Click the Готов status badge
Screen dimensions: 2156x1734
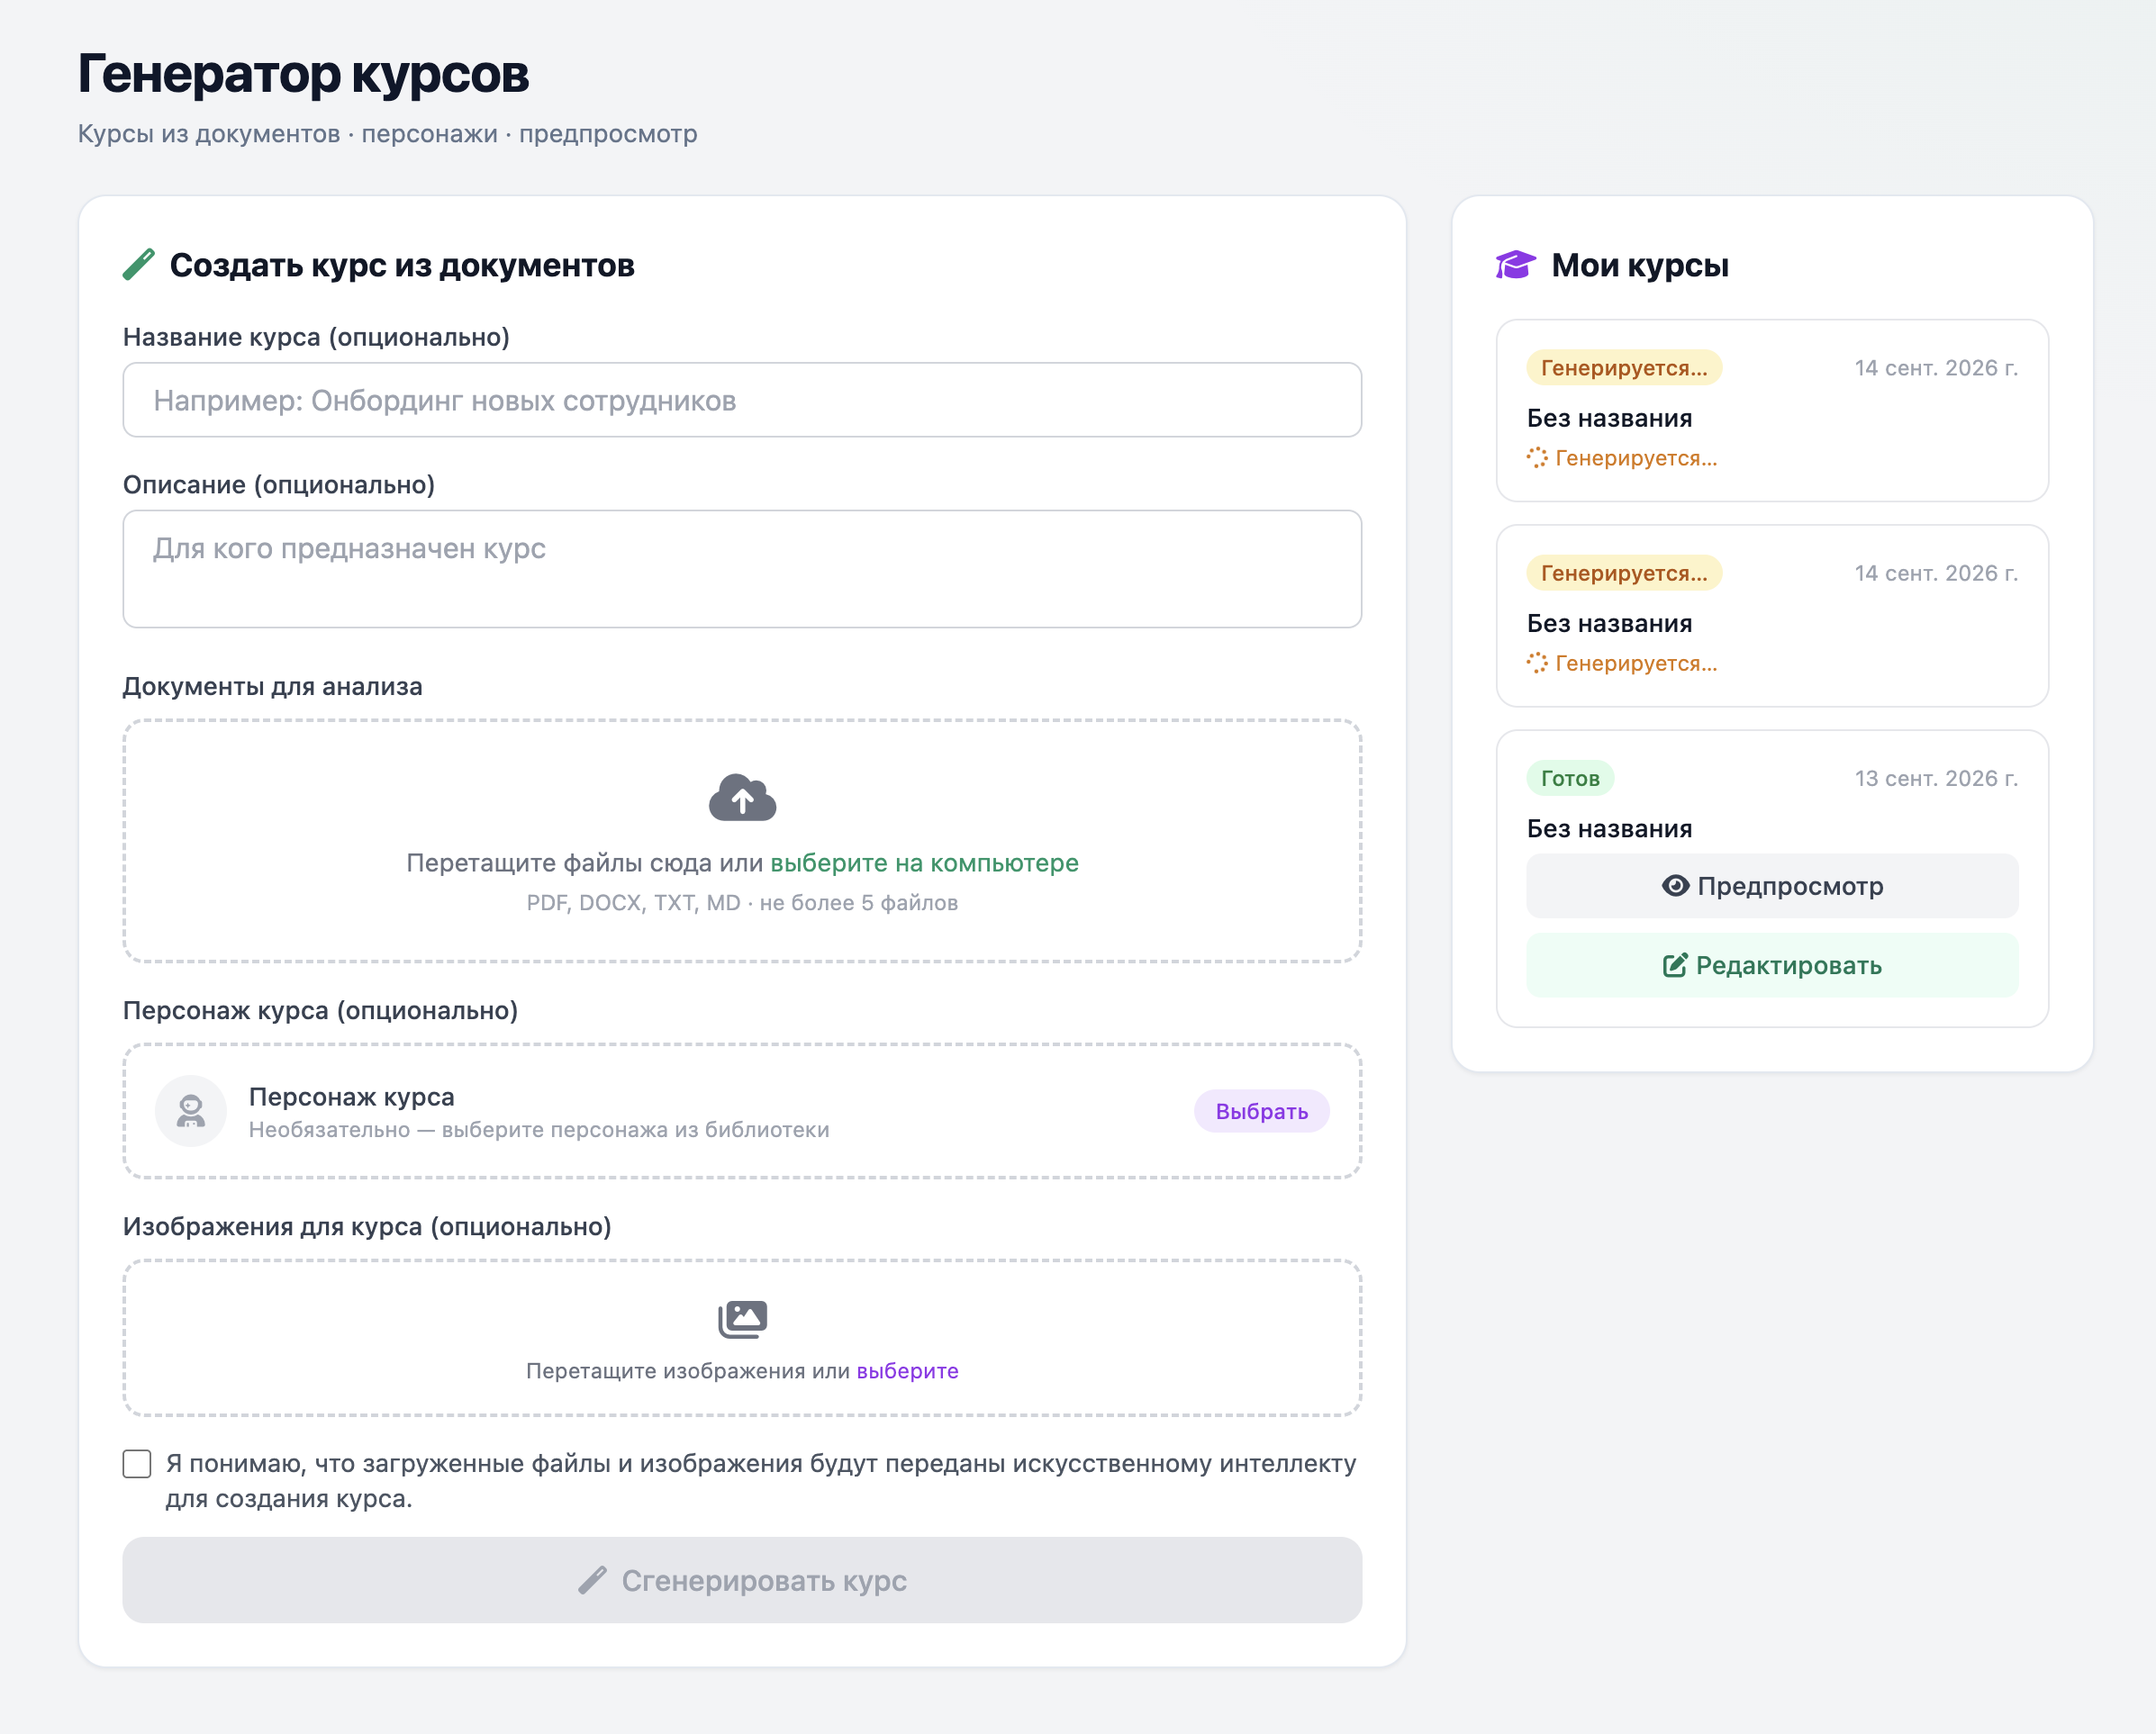coord(1570,778)
